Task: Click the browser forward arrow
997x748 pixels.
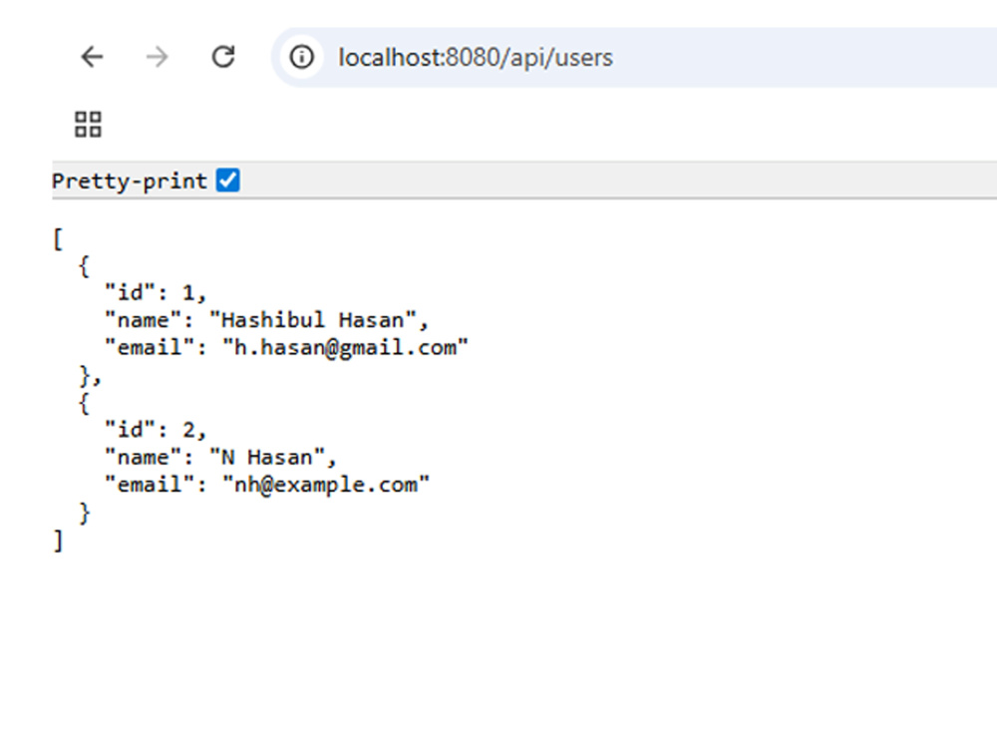Action: pyautogui.click(x=158, y=57)
